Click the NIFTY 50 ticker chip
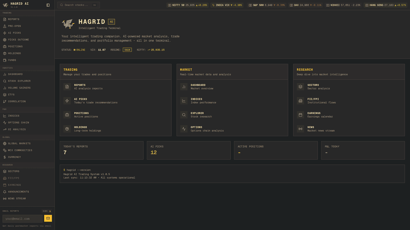This screenshot has height=230, width=410. pyautogui.click(x=187, y=5)
